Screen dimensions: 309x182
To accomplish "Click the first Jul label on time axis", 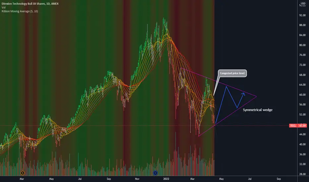I will click(80, 179).
